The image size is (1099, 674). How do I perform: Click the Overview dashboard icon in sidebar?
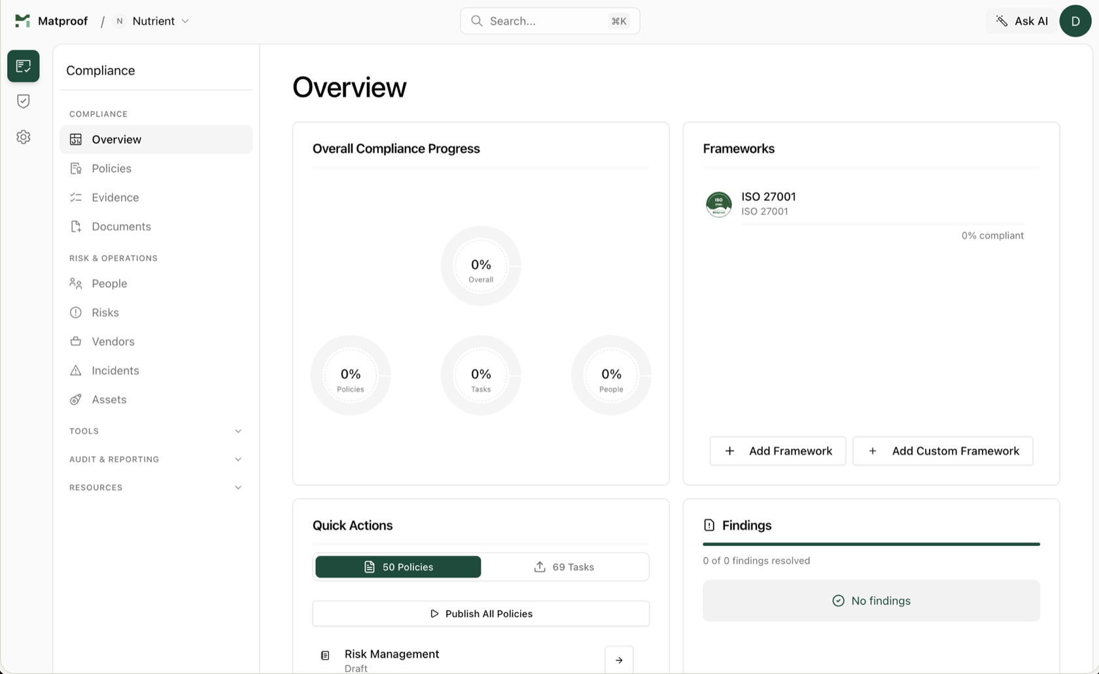76,139
